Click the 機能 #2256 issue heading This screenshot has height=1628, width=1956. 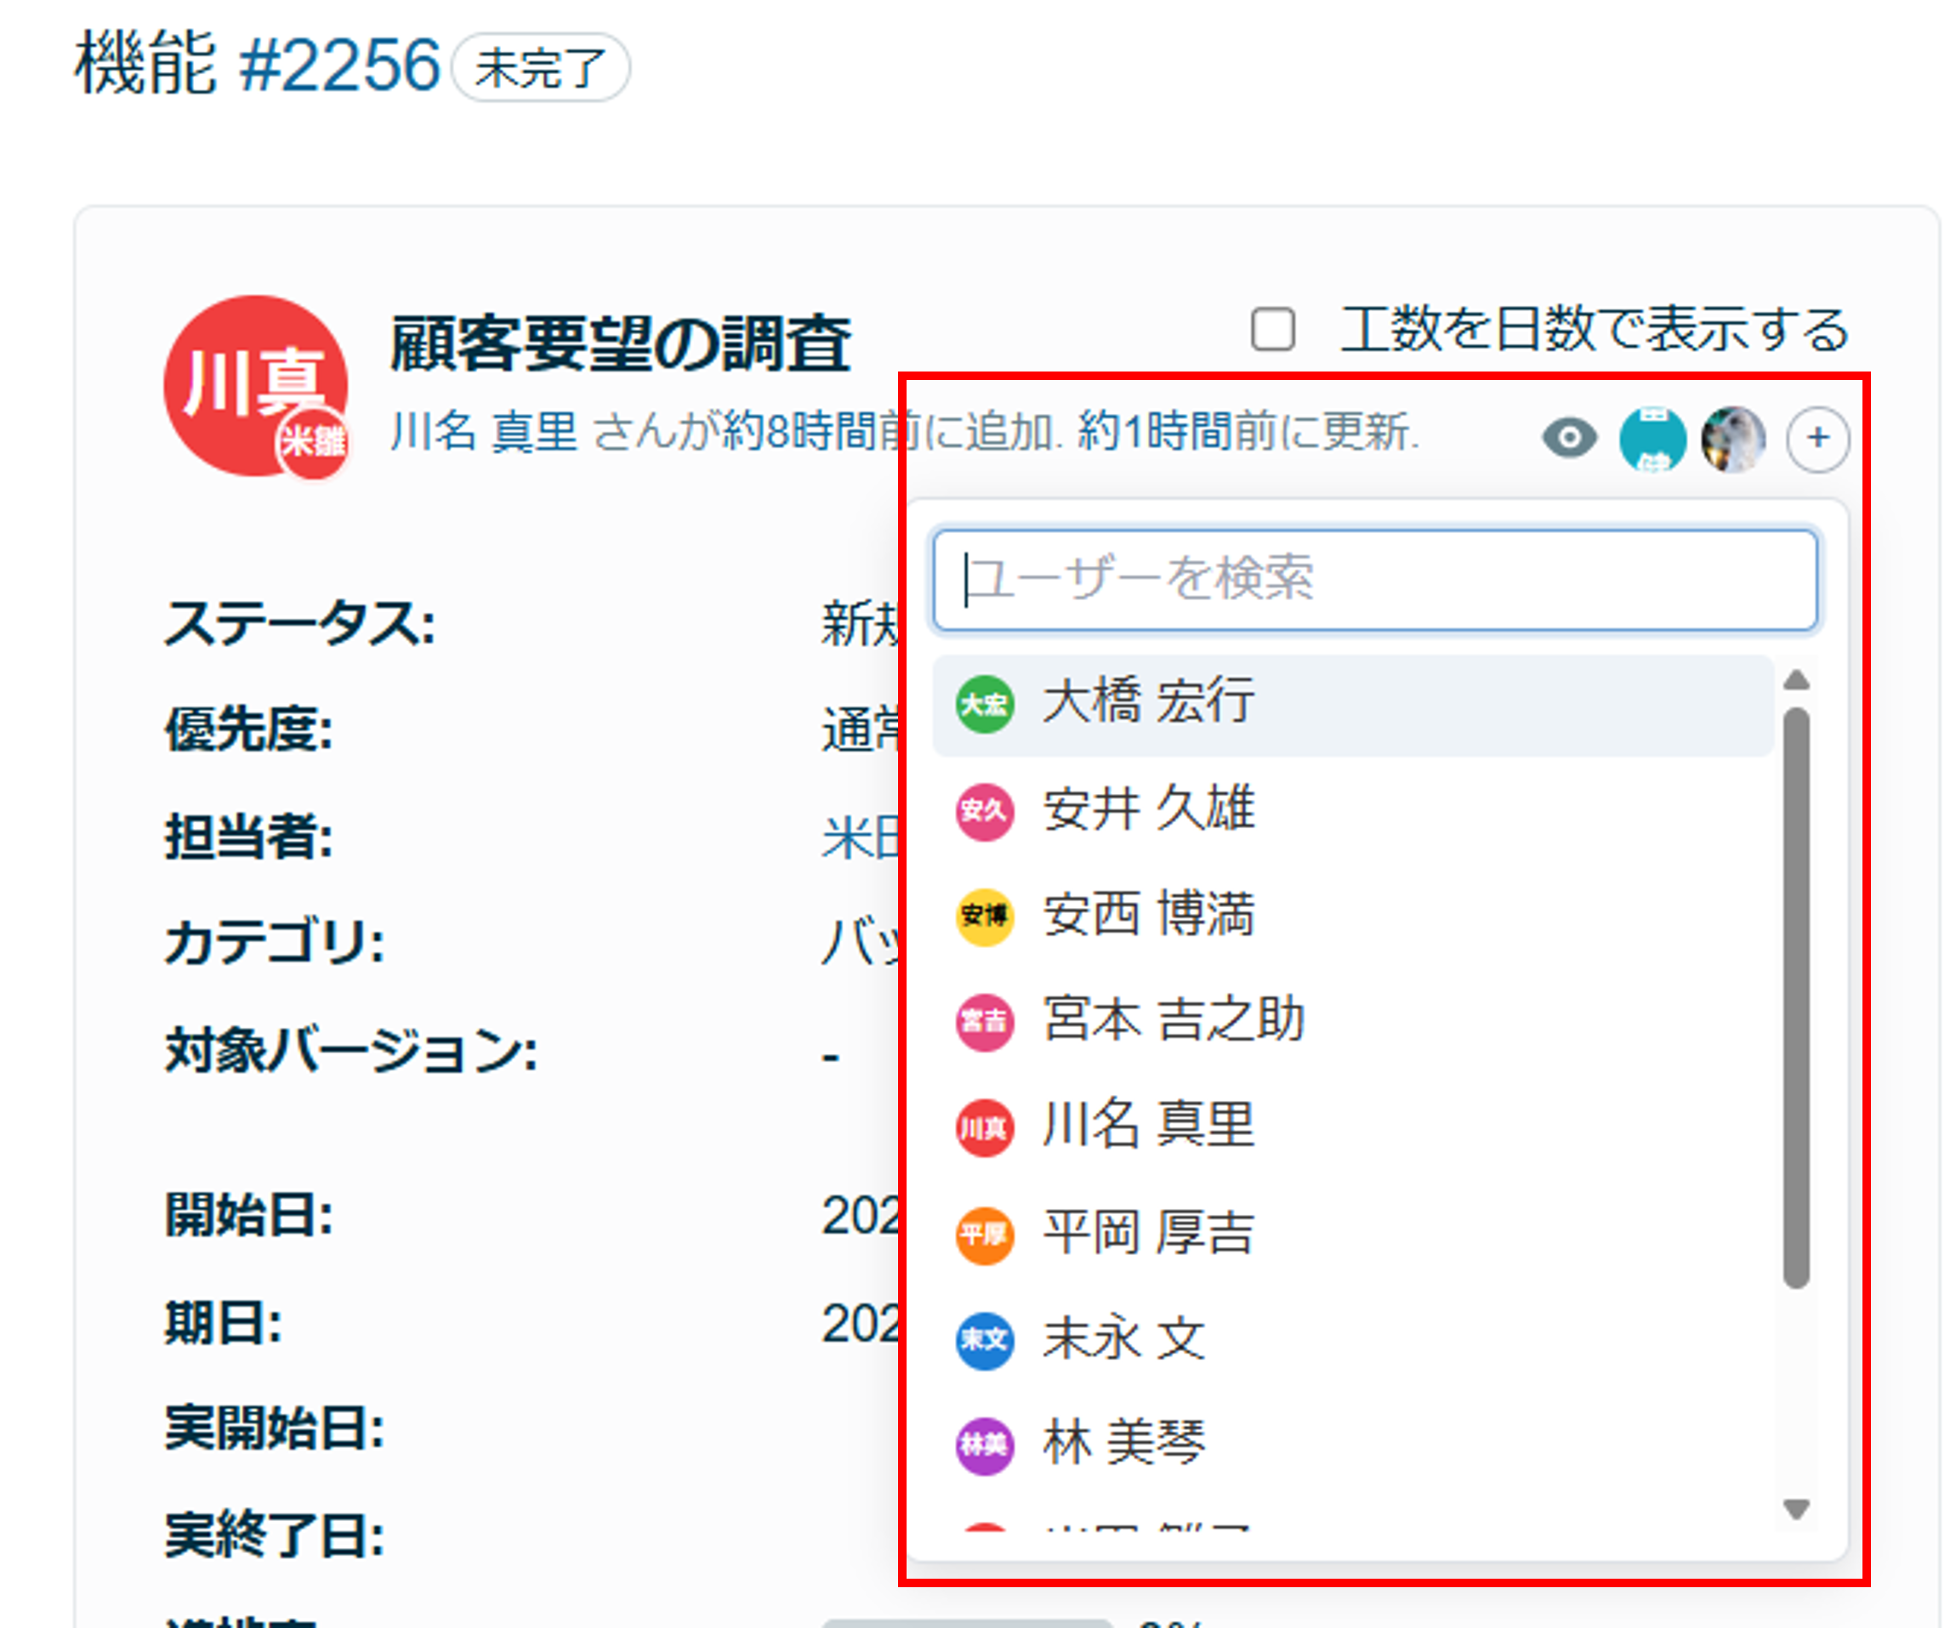(257, 65)
